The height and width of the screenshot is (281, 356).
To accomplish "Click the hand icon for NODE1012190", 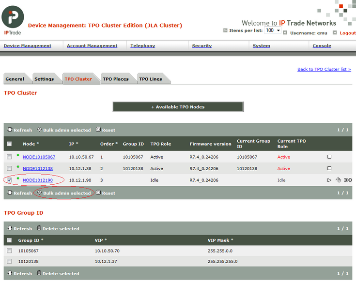I will (338, 180).
